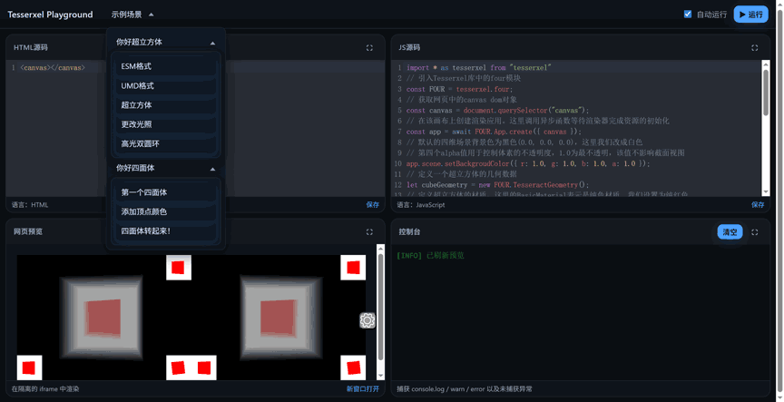Select the UMD格式 example

click(166, 86)
